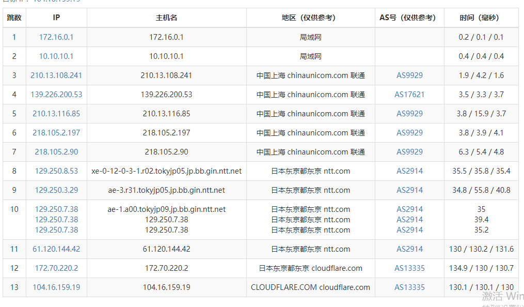This screenshot has width=524, height=307.
Task: Click the 地区（仅供参考） column header
Action: (310, 18)
